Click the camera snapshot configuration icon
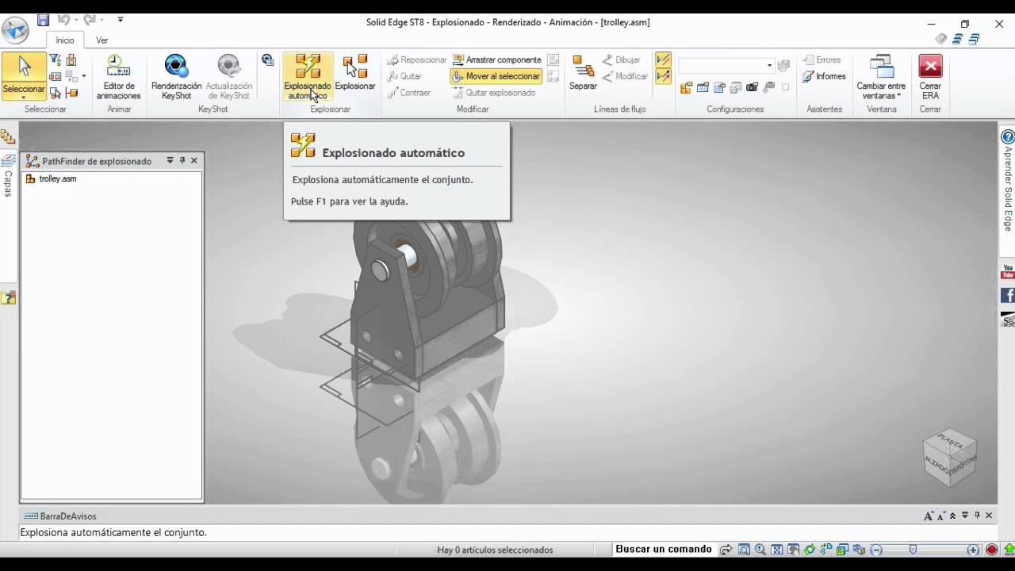The width and height of the screenshot is (1015, 571). tap(752, 87)
